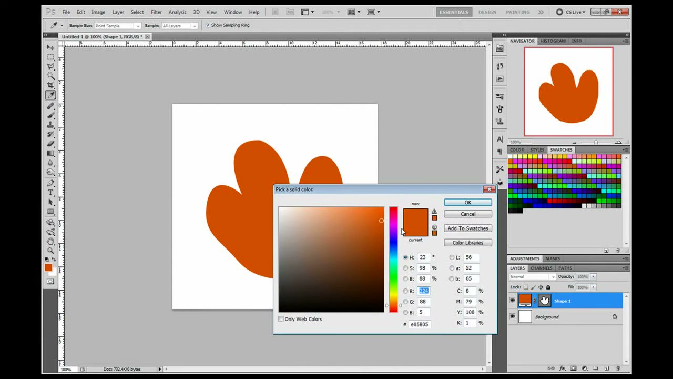Screen dimensions: 673x379
Task: Click the Navigator preview thumbnail
Action: [568, 92]
